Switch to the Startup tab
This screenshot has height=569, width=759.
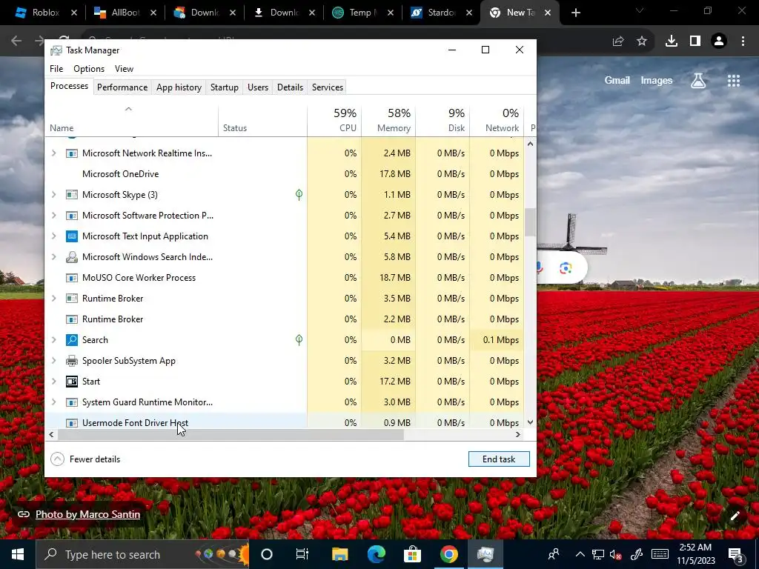click(x=224, y=87)
